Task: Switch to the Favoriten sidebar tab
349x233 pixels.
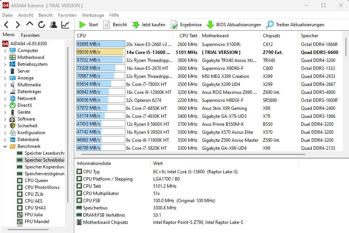Action: 30,35
